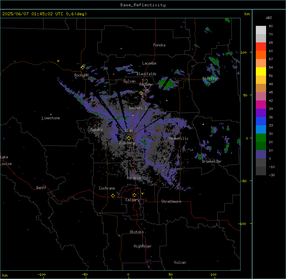The width and height of the screenshot is (286, 279).
Task: Click the legend value 45
Action: click(271, 92)
